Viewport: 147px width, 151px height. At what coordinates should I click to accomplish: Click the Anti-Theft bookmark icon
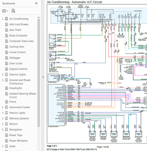coord(7,30)
